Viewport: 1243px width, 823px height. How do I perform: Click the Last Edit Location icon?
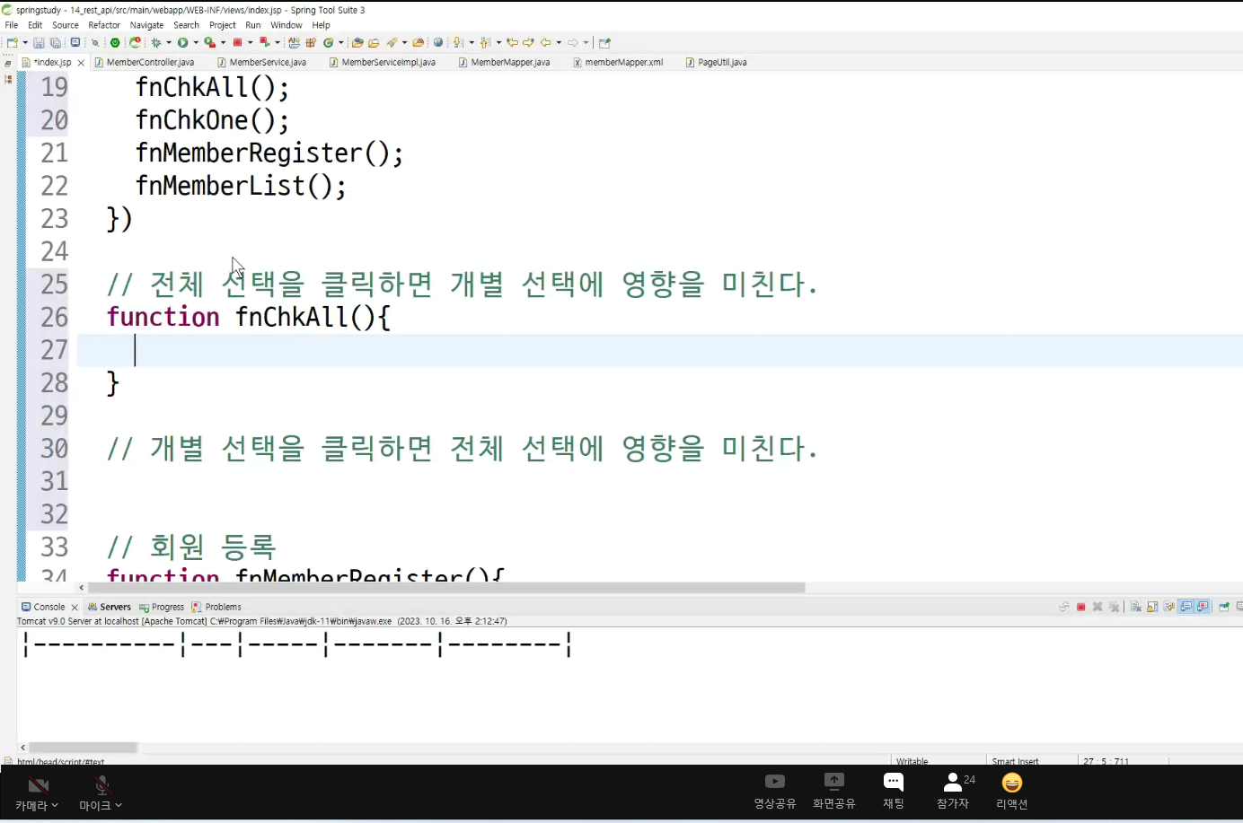click(512, 42)
